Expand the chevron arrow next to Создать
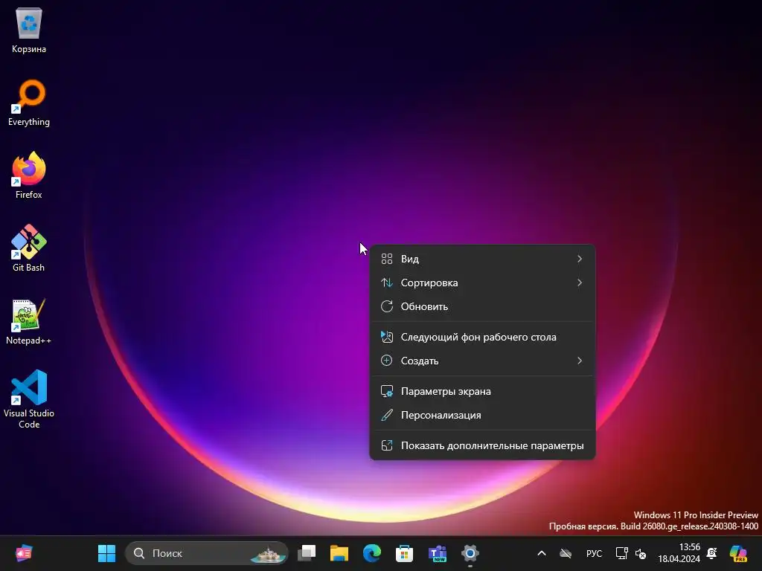 coord(579,361)
